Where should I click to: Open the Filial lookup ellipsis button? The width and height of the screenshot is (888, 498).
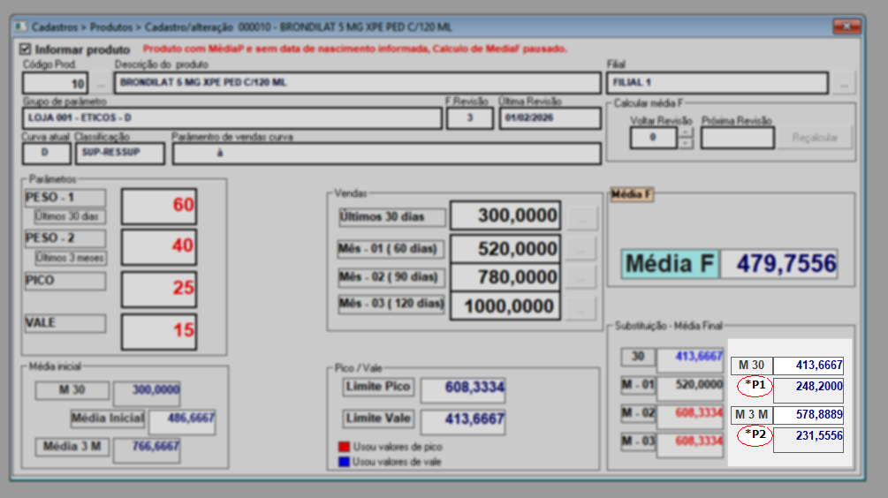coord(845,84)
